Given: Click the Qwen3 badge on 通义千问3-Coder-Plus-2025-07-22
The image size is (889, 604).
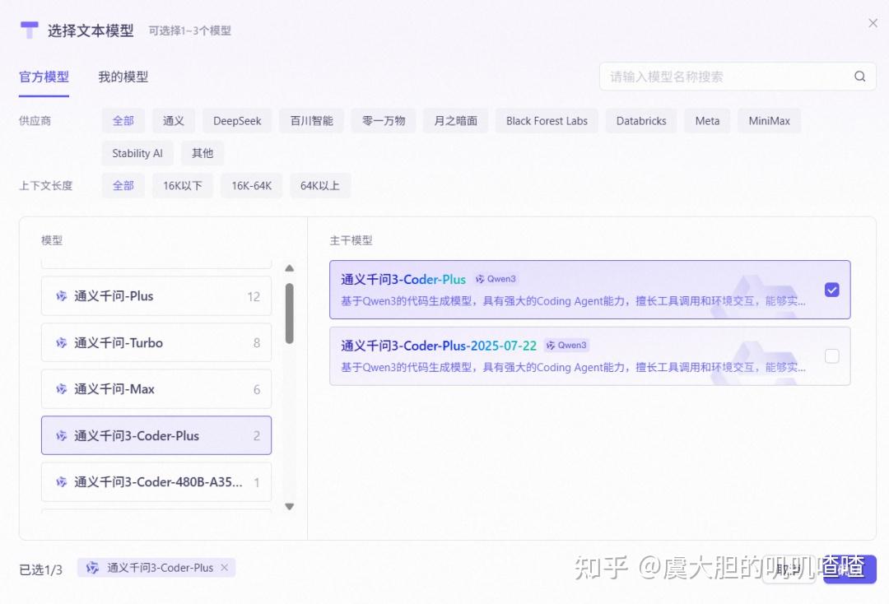Looking at the screenshot, I should click(x=566, y=345).
